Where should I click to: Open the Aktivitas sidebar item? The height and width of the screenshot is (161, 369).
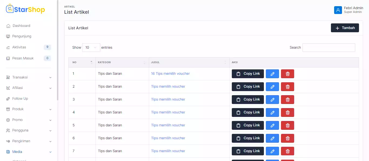point(19,47)
